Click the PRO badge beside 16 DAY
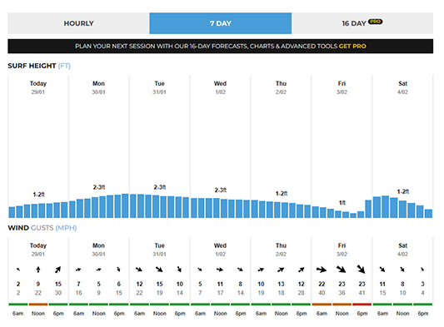This screenshot has width=444, height=327. 375,22
